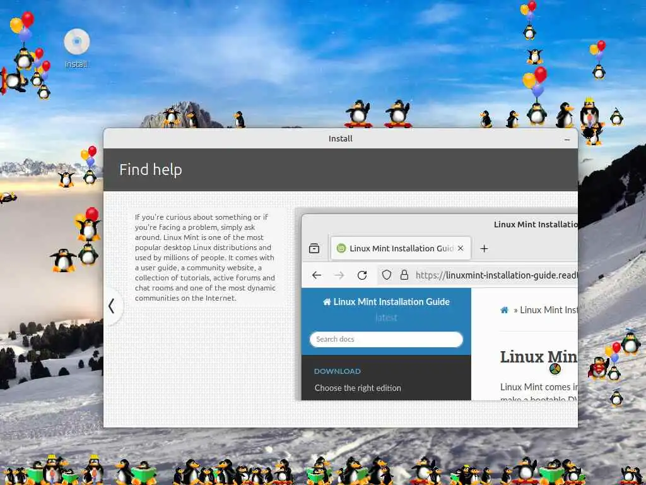646x485 pixels.
Task: Click the Linux Mint Installation Guide sidebar heading
Action: [386, 302]
